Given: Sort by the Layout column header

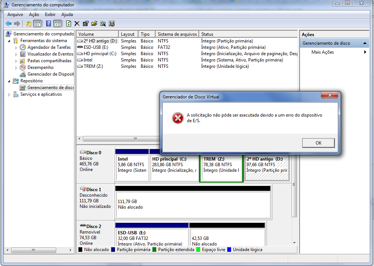Looking at the screenshot, I should click(x=128, y=34).
